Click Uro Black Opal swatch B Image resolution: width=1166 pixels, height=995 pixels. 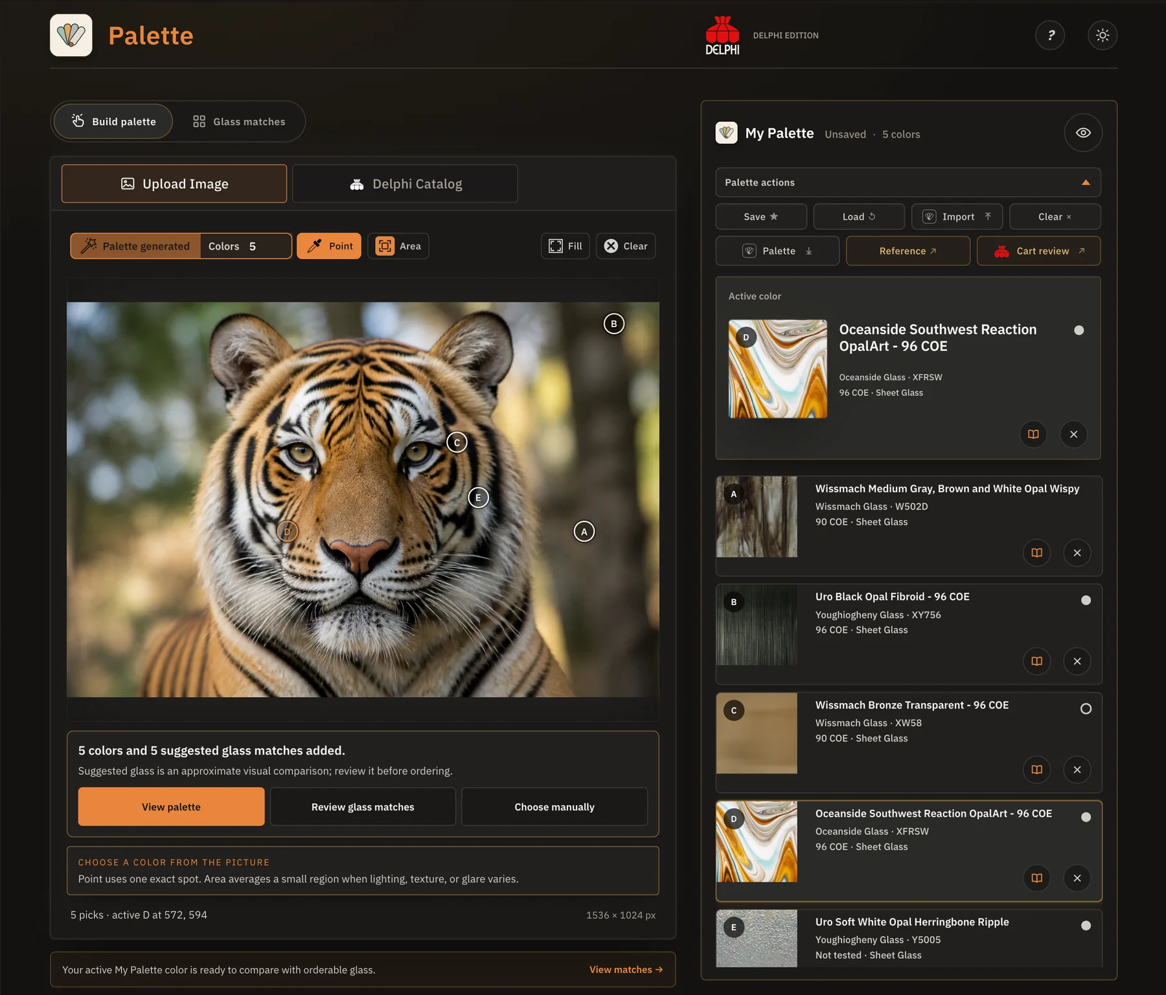click(757, 625)
